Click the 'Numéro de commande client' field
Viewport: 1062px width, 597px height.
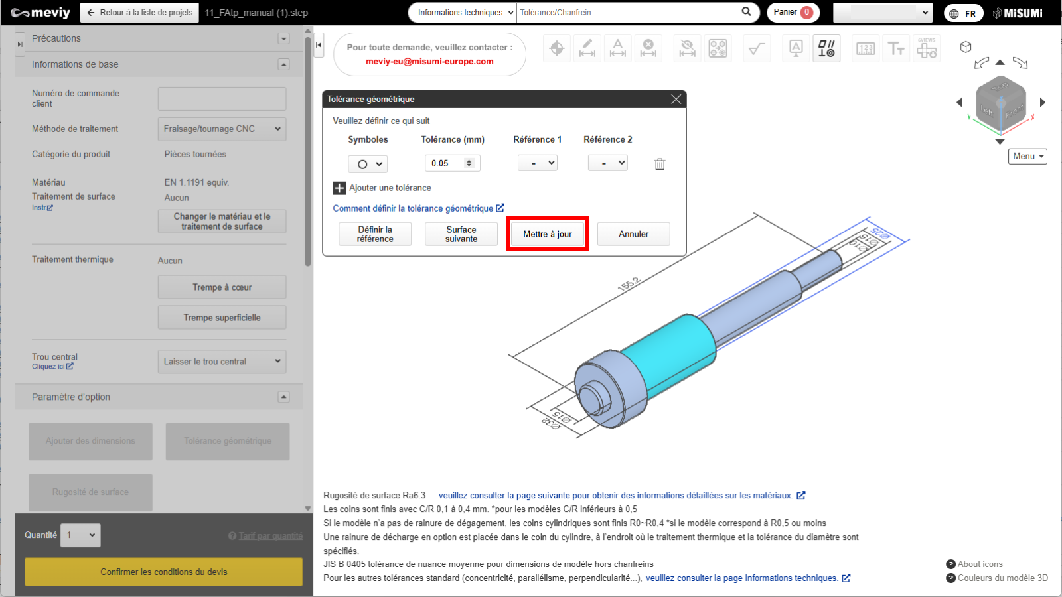coord(222,99)
